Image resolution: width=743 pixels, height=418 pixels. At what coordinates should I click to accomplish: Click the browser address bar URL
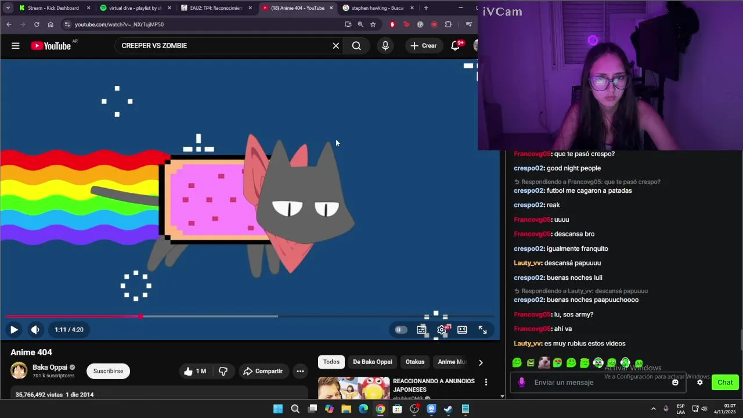coord(119,24)
